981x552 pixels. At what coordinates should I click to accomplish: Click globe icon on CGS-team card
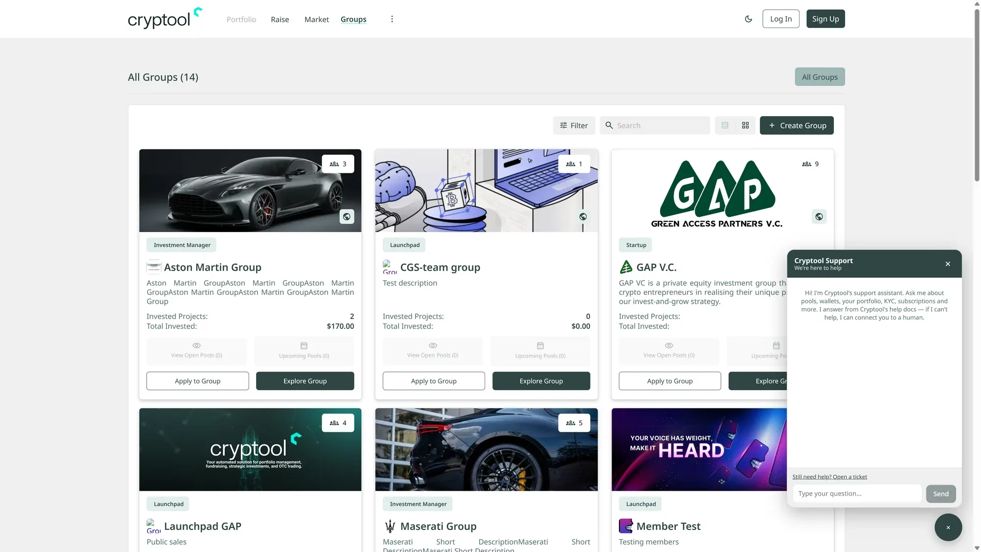coord(583,216)
